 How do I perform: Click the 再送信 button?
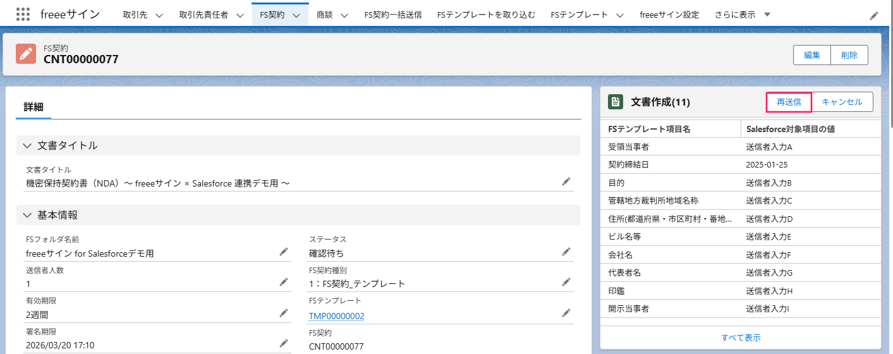[x=789, y=102]
